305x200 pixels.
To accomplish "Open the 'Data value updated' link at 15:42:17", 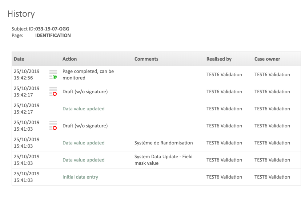I will pyautogui.click(x=83, y=109).
